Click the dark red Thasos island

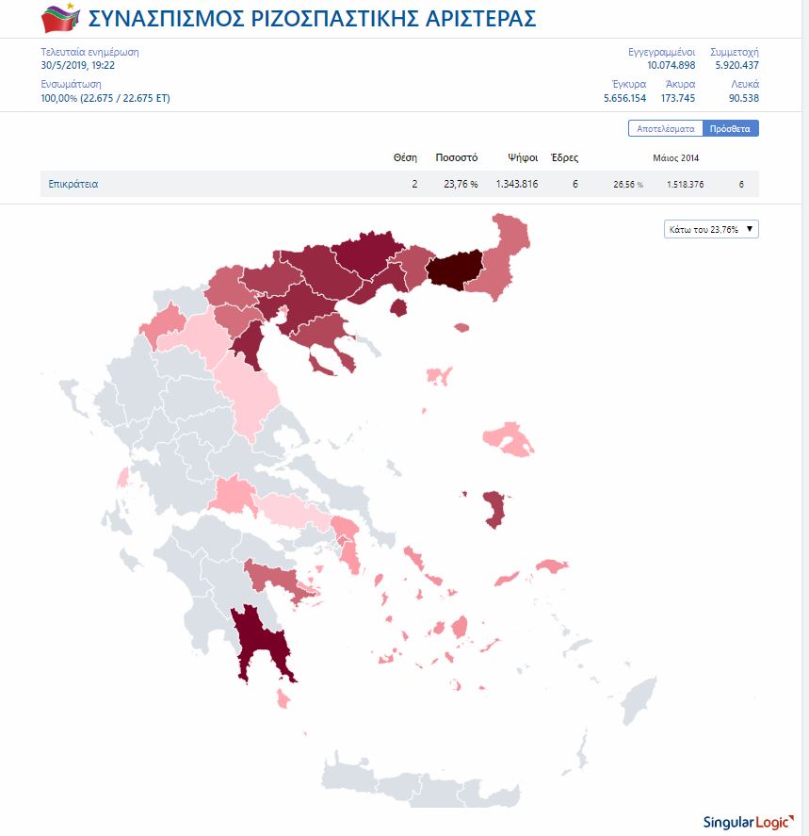click(x=398, y=307)
